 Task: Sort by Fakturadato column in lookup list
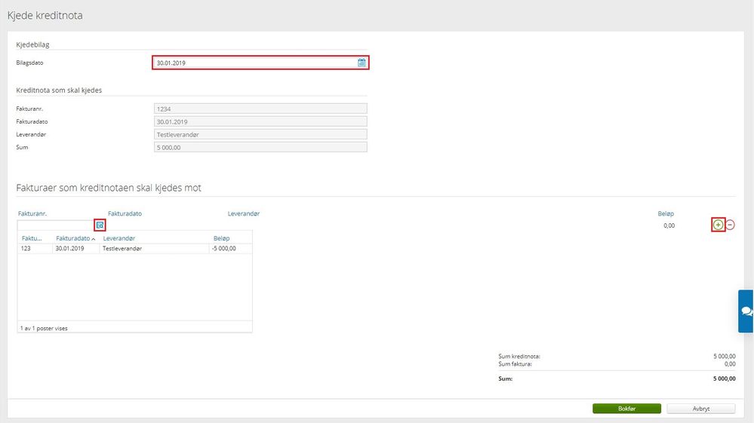(75, 238)
